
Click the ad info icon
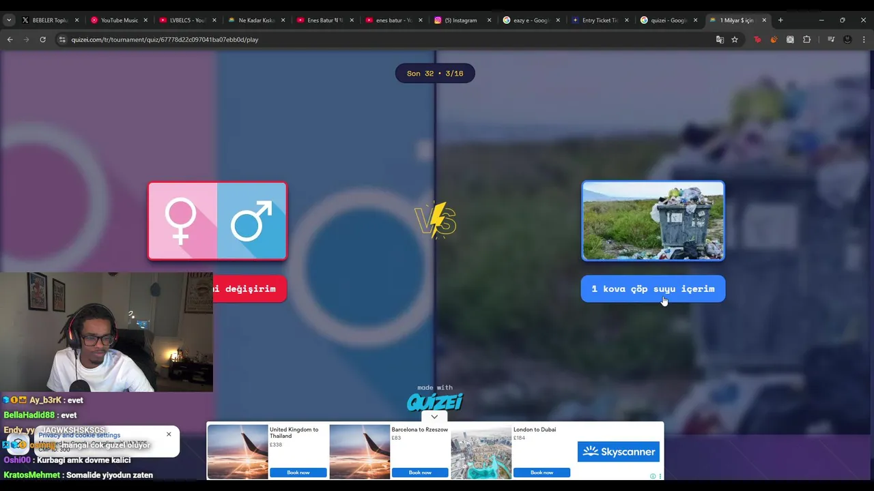coord(653,476)
